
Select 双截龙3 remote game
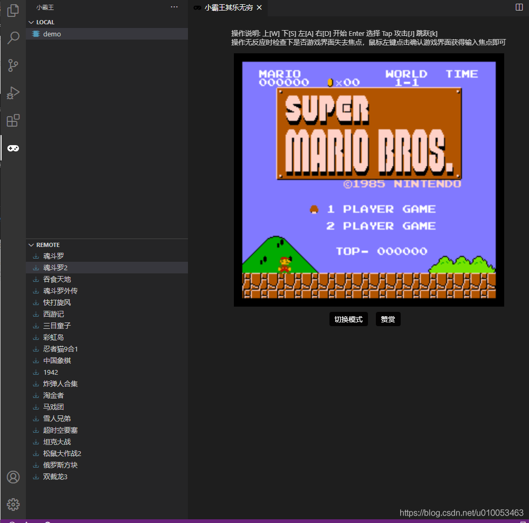point(107,477)
